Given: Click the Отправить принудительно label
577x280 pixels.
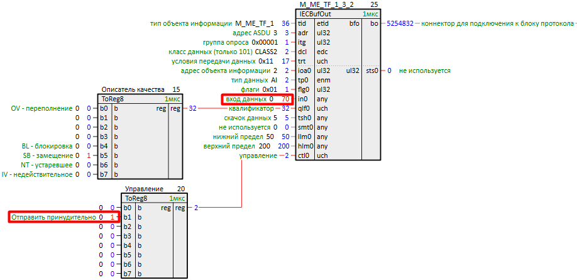Looking at the screenshot, I should (x=53, y=217).
